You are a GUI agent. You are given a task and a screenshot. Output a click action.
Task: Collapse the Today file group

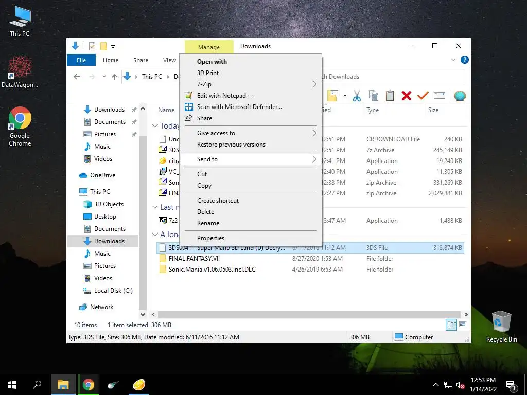coord(155,126)
